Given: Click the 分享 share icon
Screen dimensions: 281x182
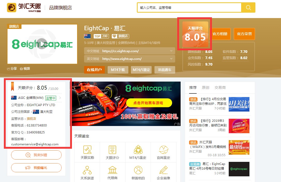Looking at the screenshot, I should pos(8,69).
